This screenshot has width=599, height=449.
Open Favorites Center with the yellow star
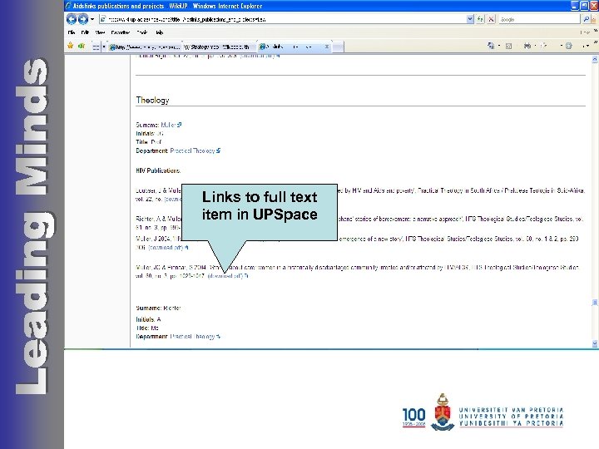70,46
